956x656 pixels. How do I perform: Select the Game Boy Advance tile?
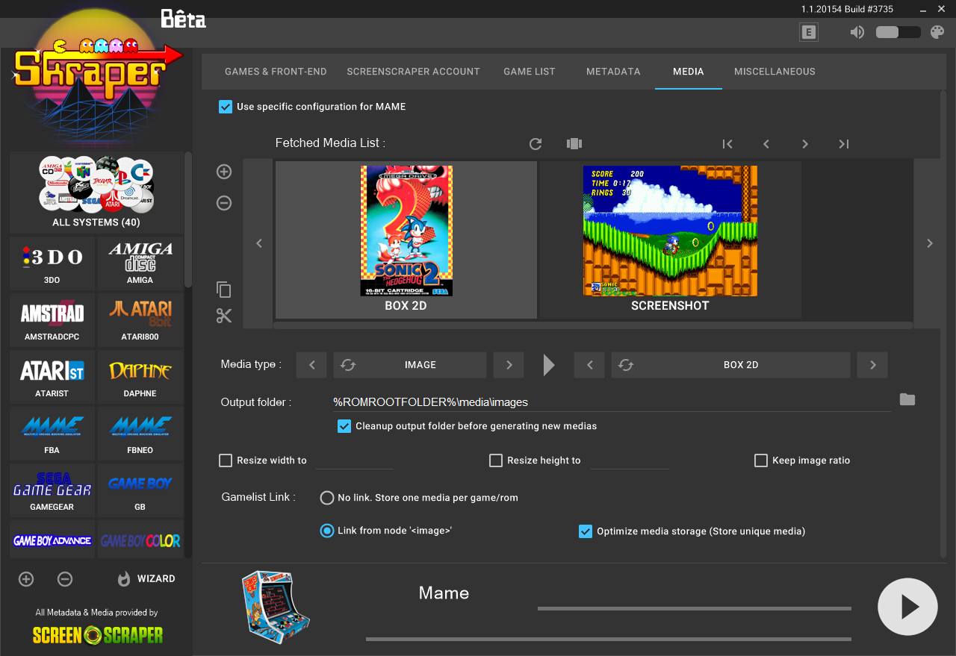pyautogui.click(x=52, y=540)
